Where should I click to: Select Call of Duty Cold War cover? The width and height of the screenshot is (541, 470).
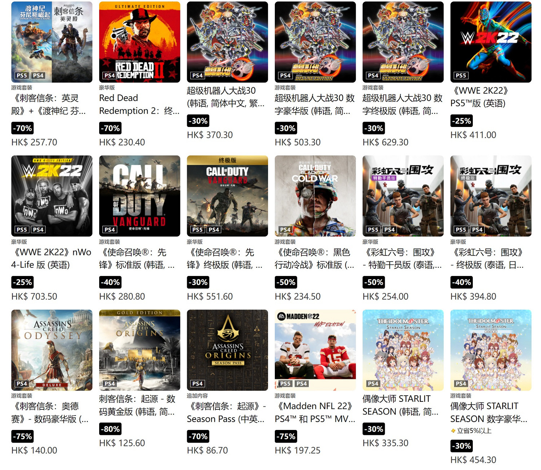[315, 196]
